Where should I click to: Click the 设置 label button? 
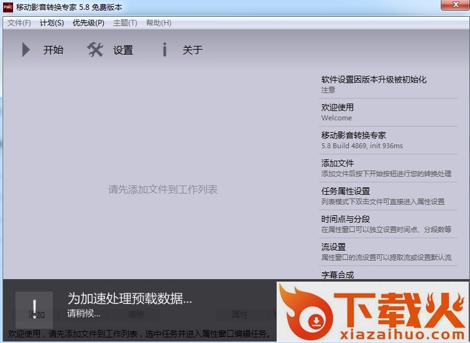[x=123, y=50]
